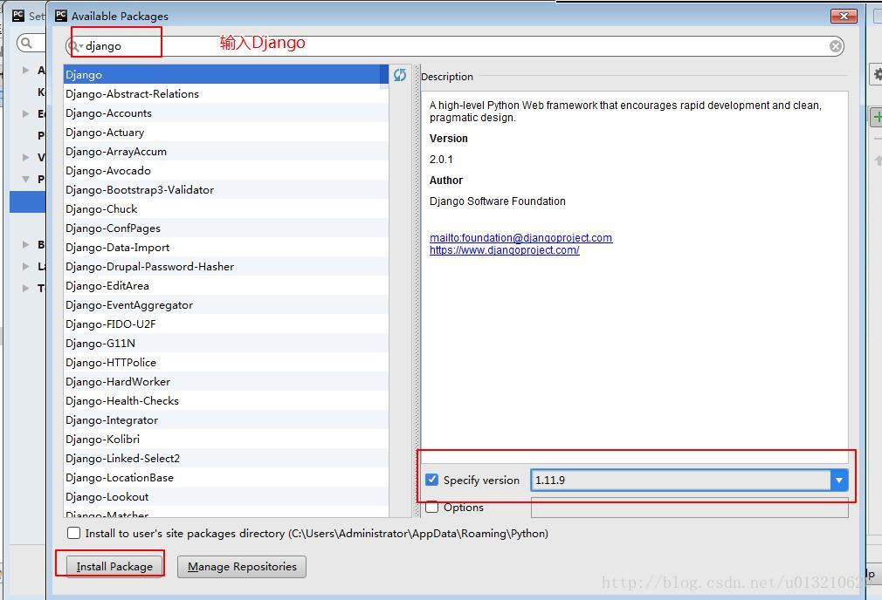Click the django package search box
Image resolution: width=882 pixels, height=600 pixels.
click(454, 46)
